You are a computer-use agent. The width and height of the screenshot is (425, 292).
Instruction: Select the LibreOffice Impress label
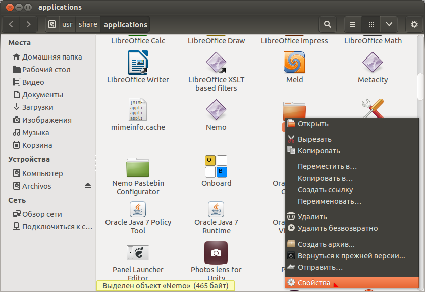point(294,41)
